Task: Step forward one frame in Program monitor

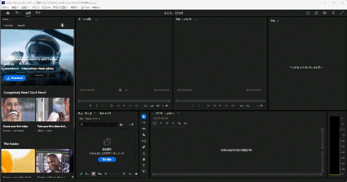Action: pos(227,106)
